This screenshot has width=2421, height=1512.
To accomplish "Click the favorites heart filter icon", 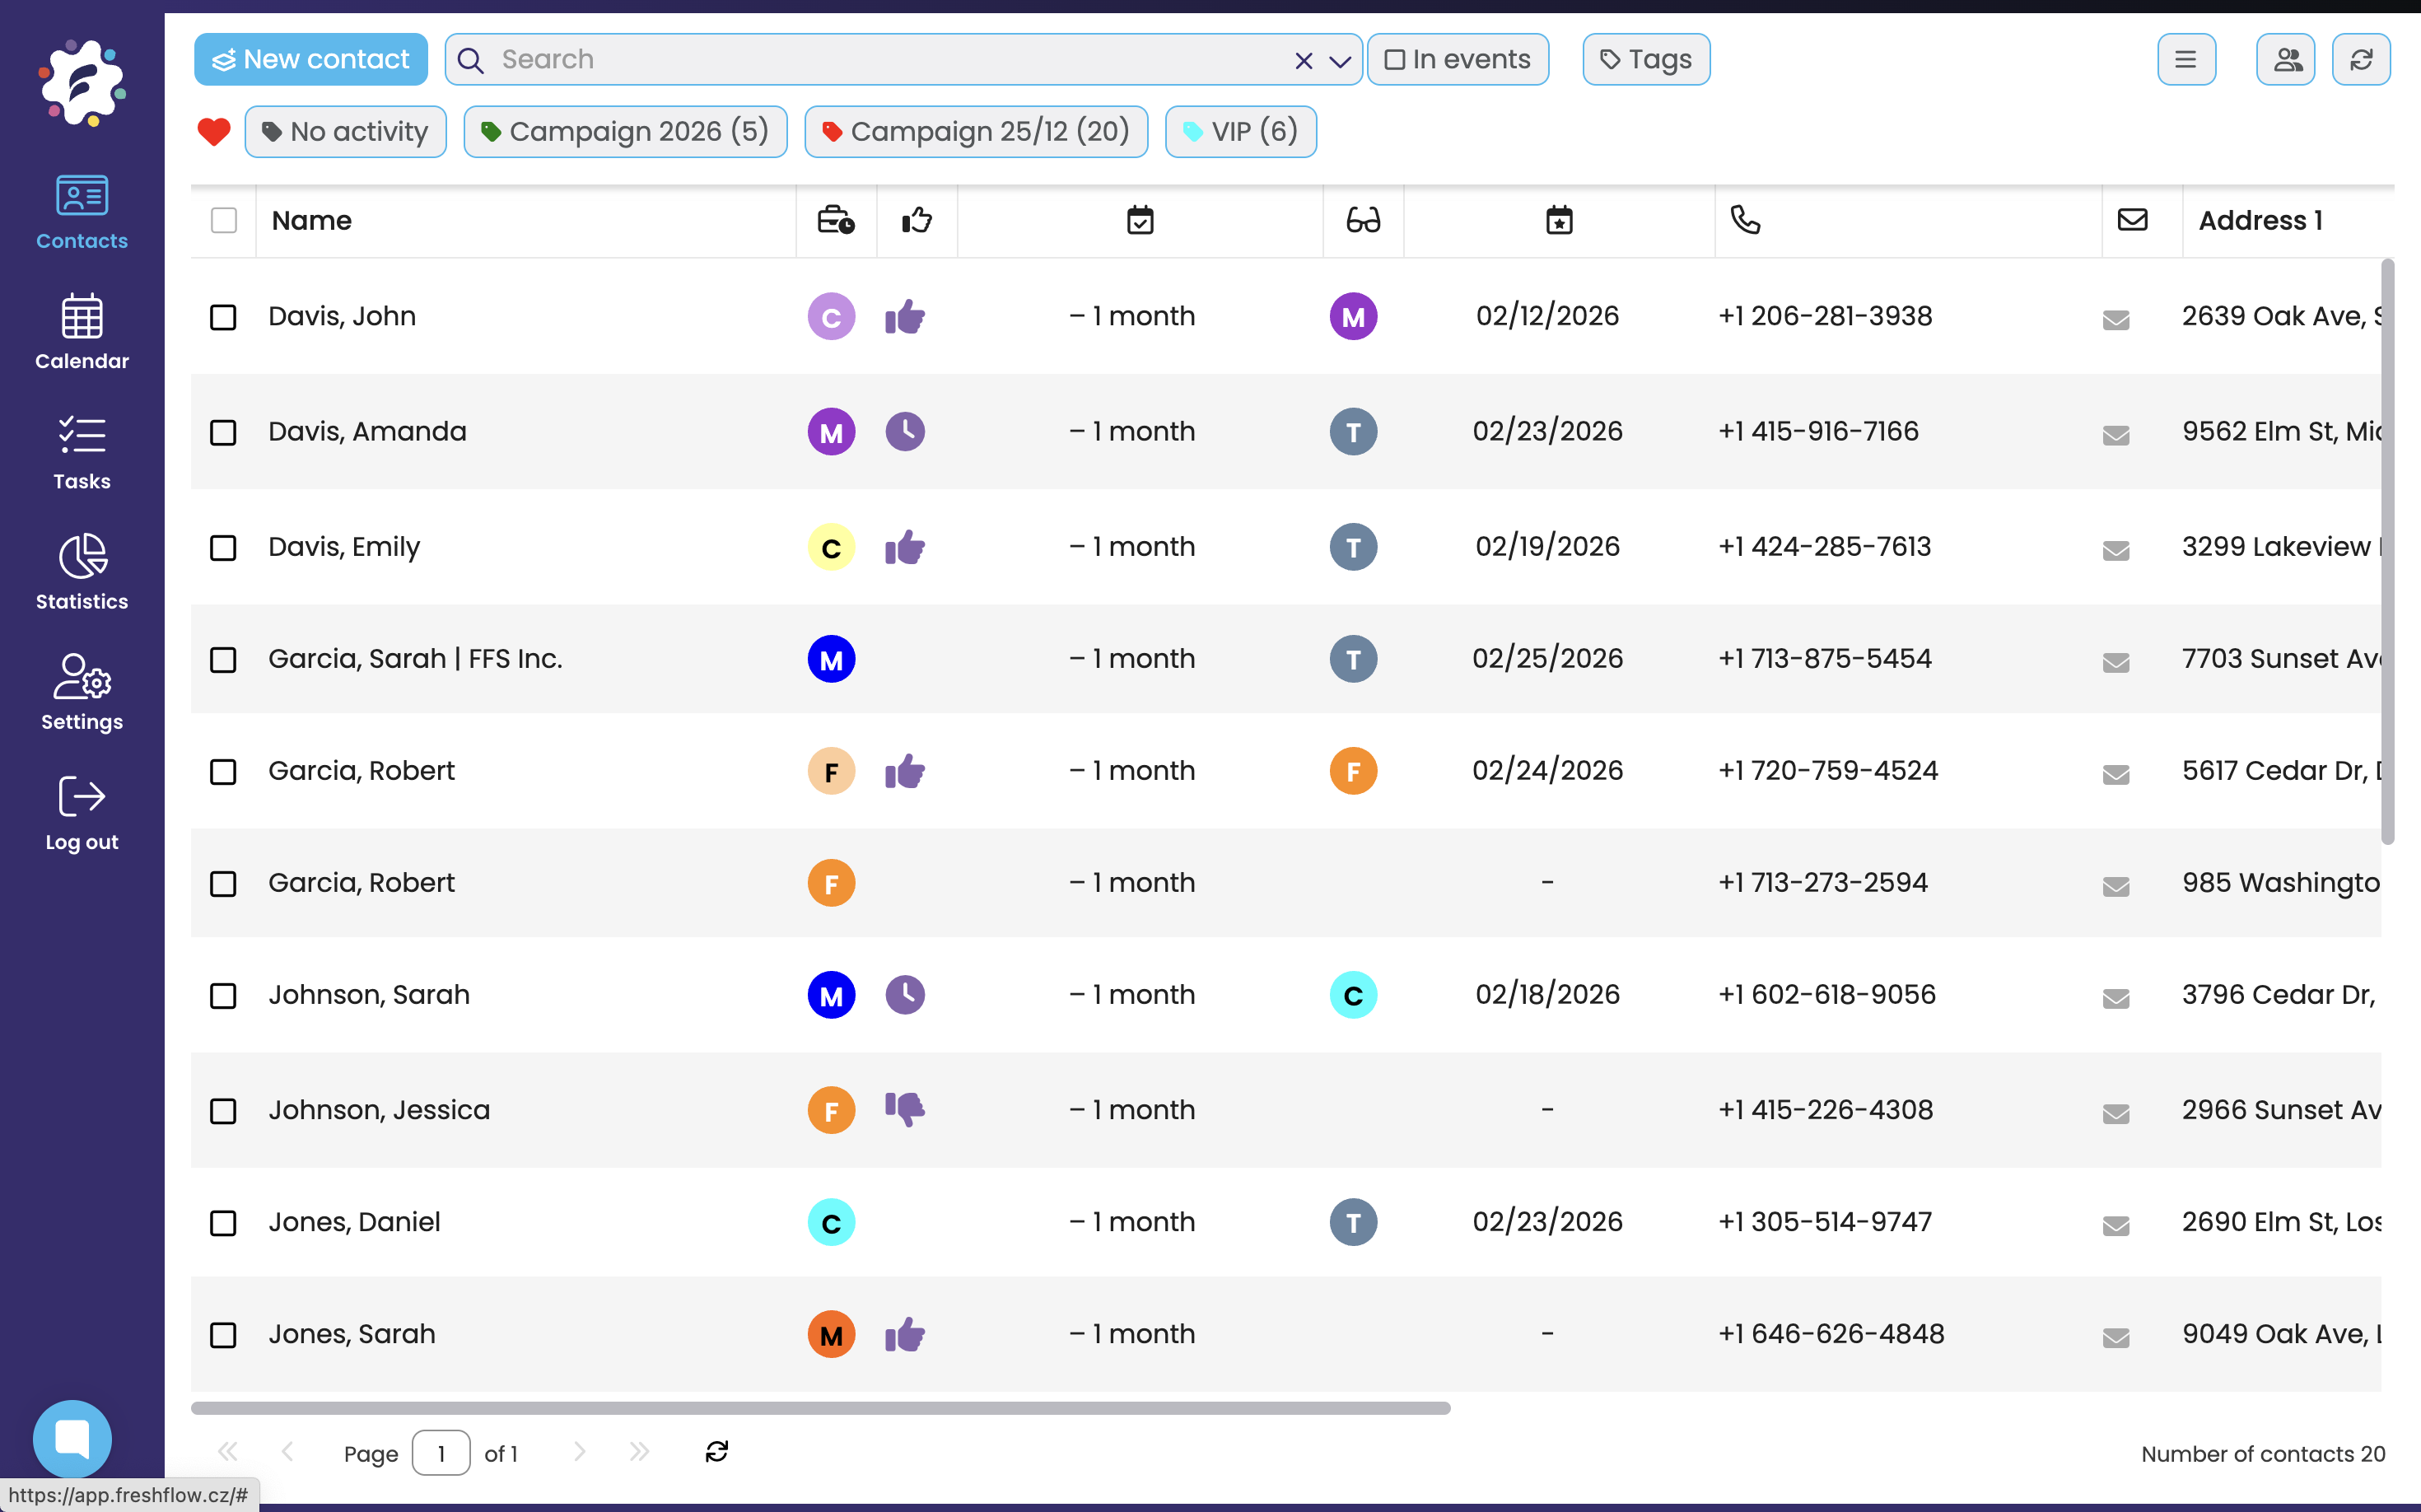I will [214, 131].
